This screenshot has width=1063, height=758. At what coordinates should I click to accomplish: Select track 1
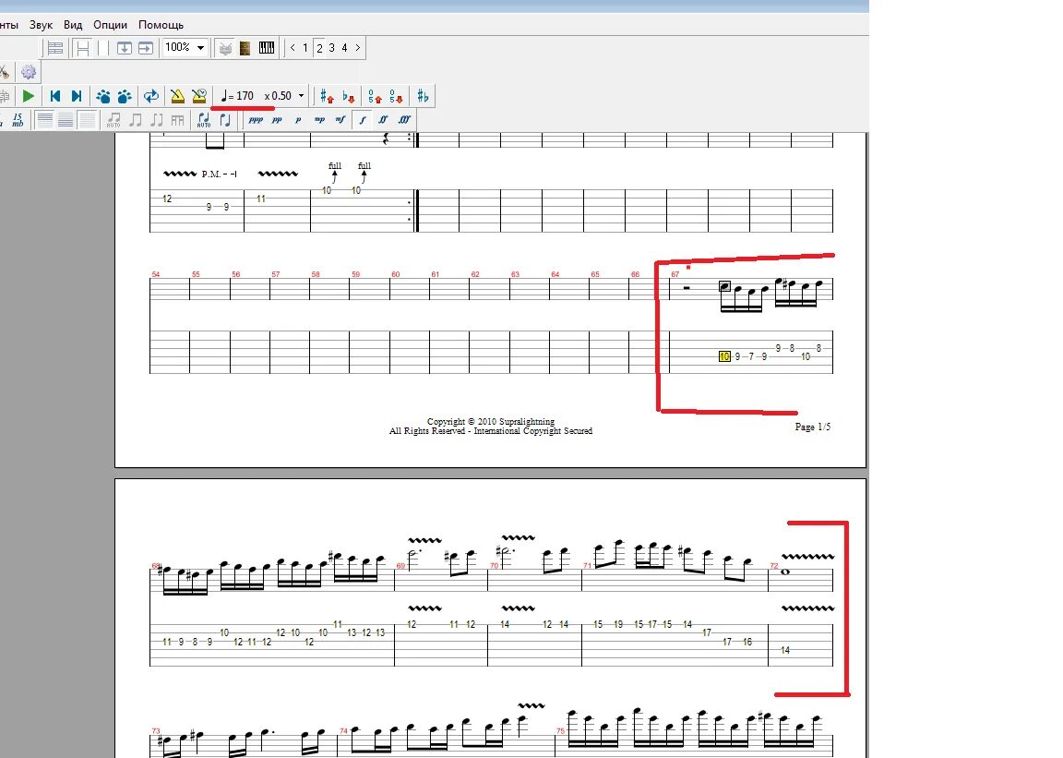[x=305, y=48]
